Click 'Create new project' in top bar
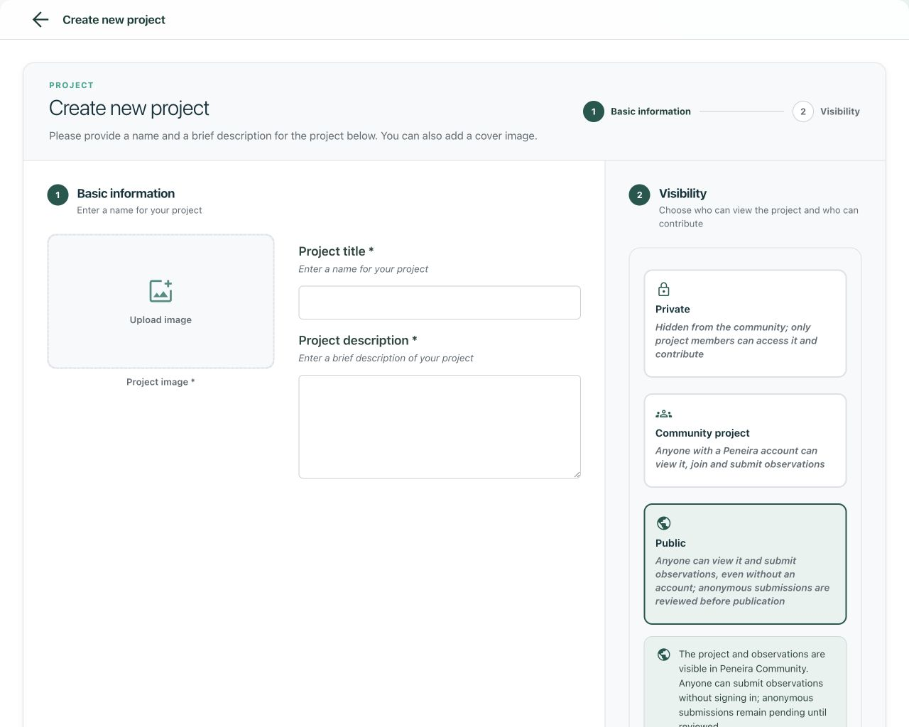The image size is (909, 727). [x=114, y=20]
